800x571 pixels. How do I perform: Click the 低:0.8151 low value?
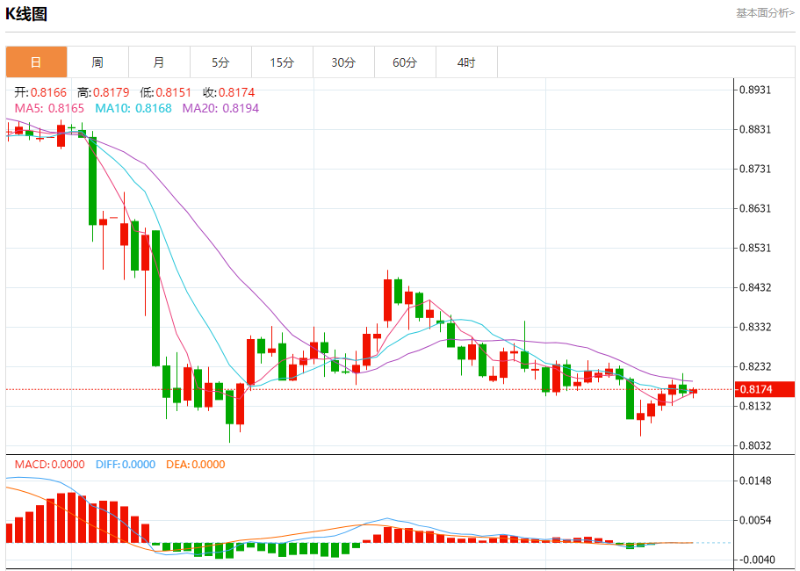point(166,92)
